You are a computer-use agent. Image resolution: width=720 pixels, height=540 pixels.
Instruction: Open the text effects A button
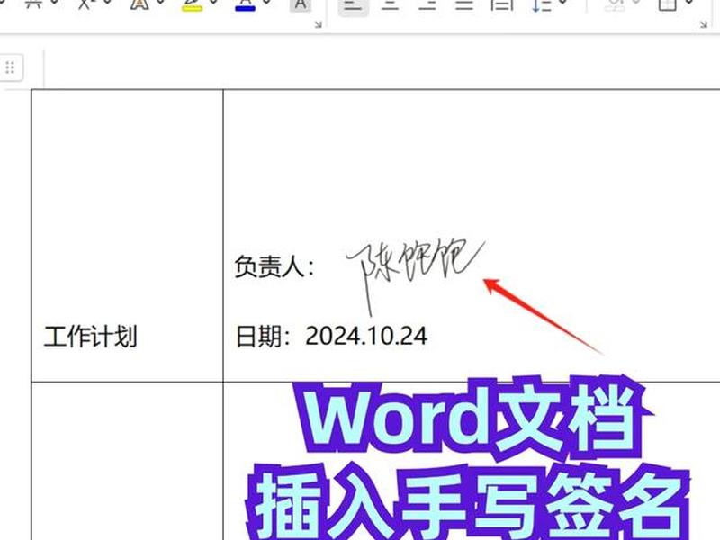(139, 4)
